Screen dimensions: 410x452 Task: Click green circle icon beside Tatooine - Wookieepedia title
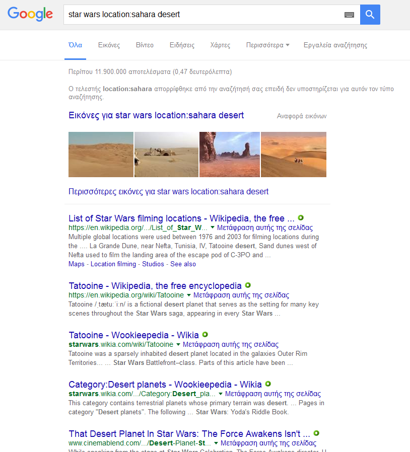pyautogui.click(x=205, y=335)
